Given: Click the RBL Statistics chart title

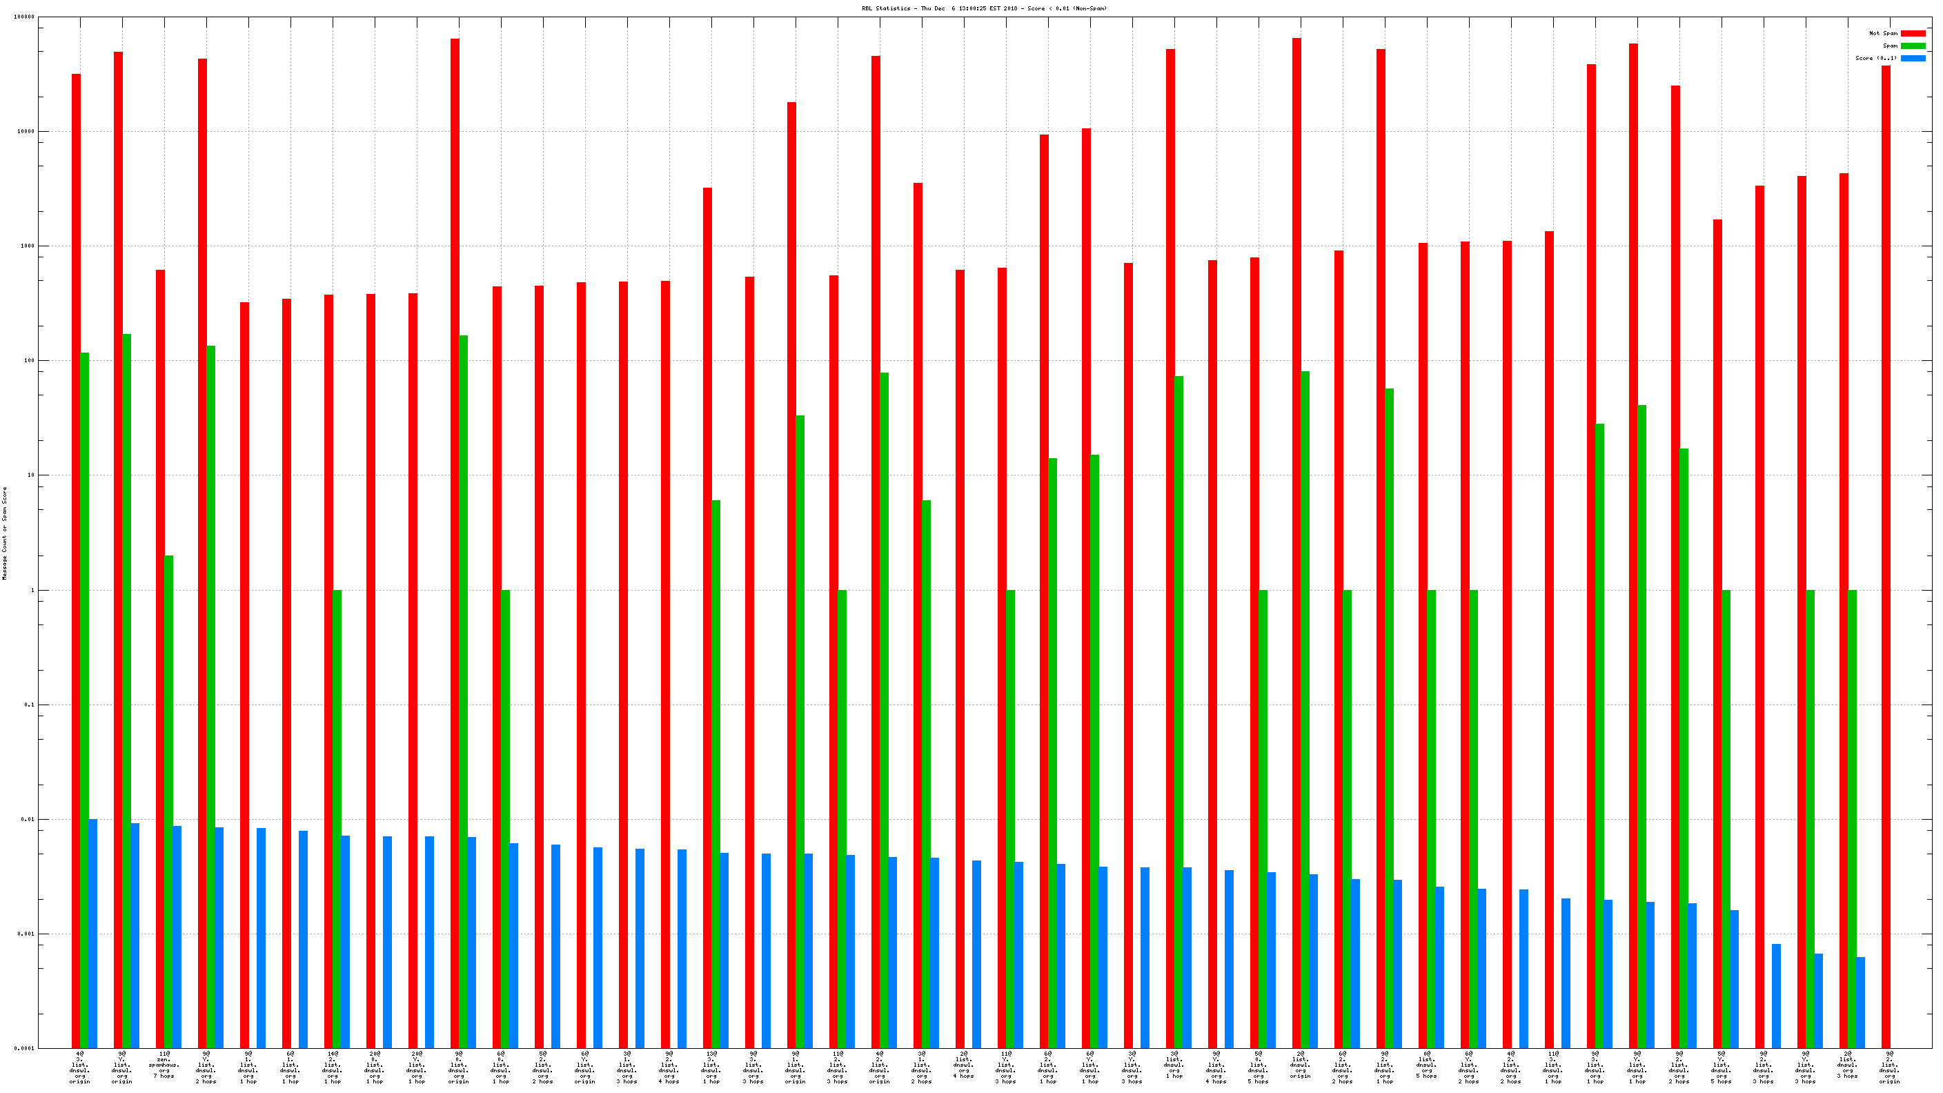Looking at the screenshot, I should click(985, 8).
